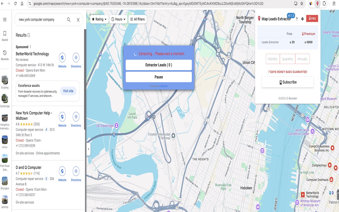Click browser back arrow
The width and height of the screenshot is (339, 212).
(2, 4)
